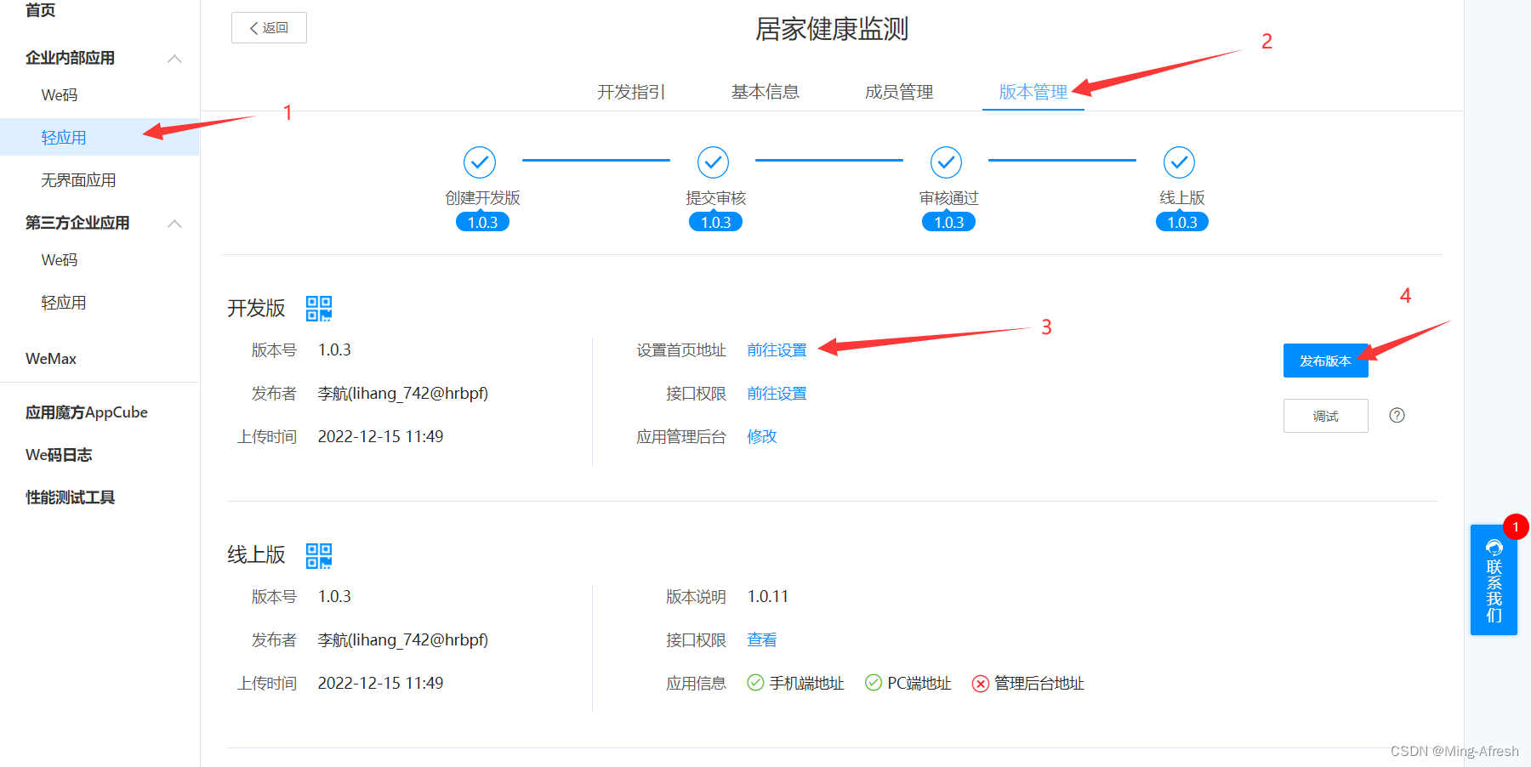
Task: Click the 手机端地址 label
Action: pos(806,683)
